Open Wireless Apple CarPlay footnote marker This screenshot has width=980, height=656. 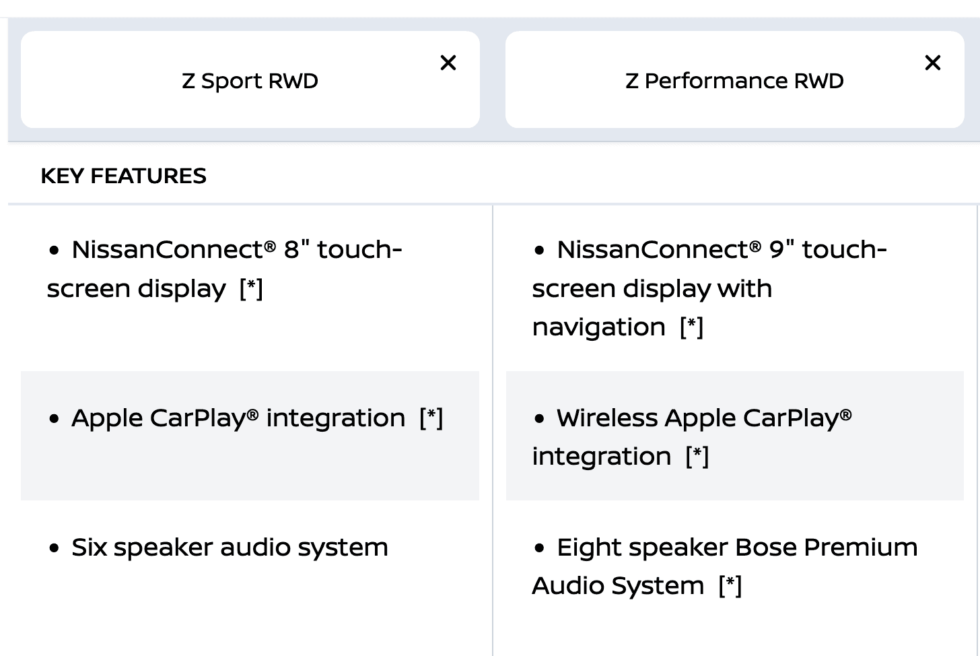coord(697,457)
